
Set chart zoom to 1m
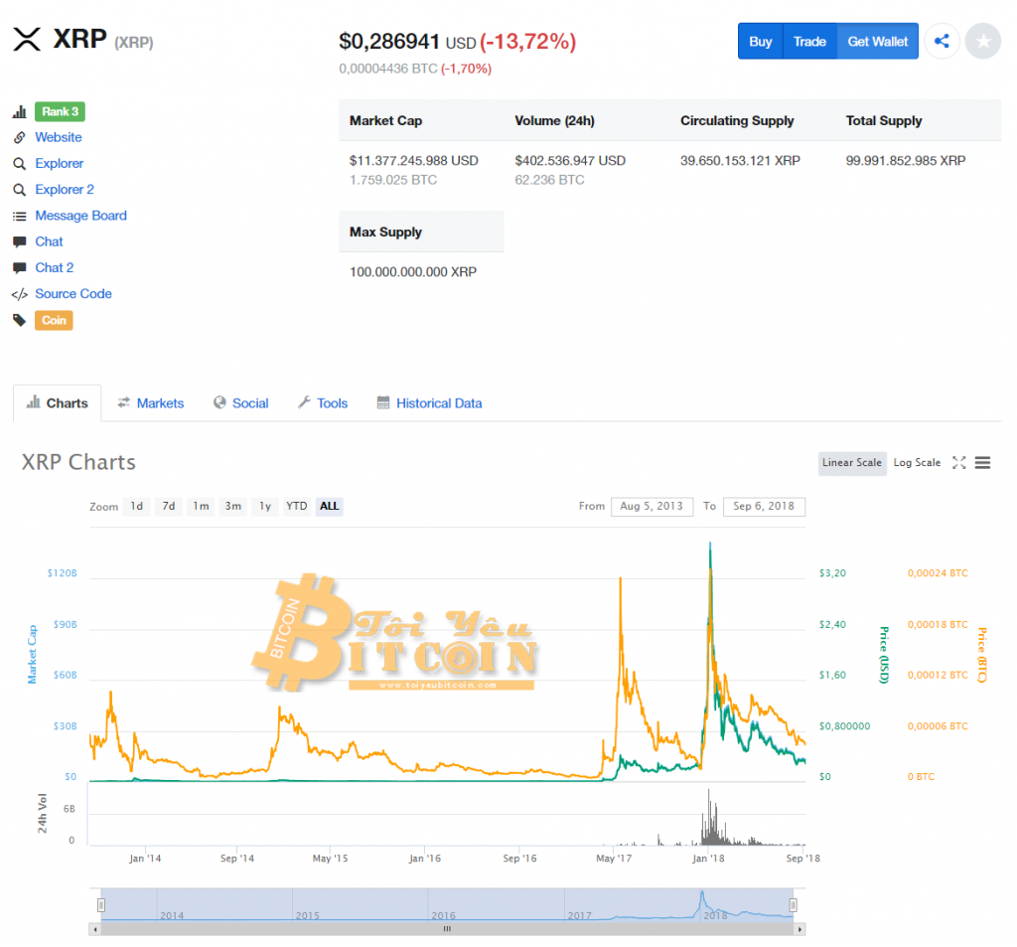tap(201, 506)
